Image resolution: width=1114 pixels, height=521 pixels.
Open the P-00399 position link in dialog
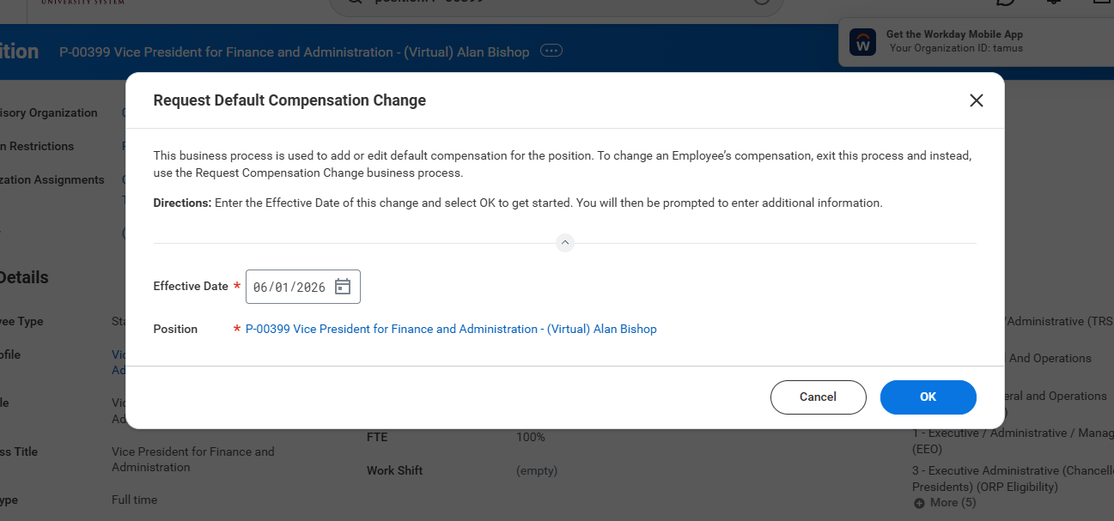point(451,329)
